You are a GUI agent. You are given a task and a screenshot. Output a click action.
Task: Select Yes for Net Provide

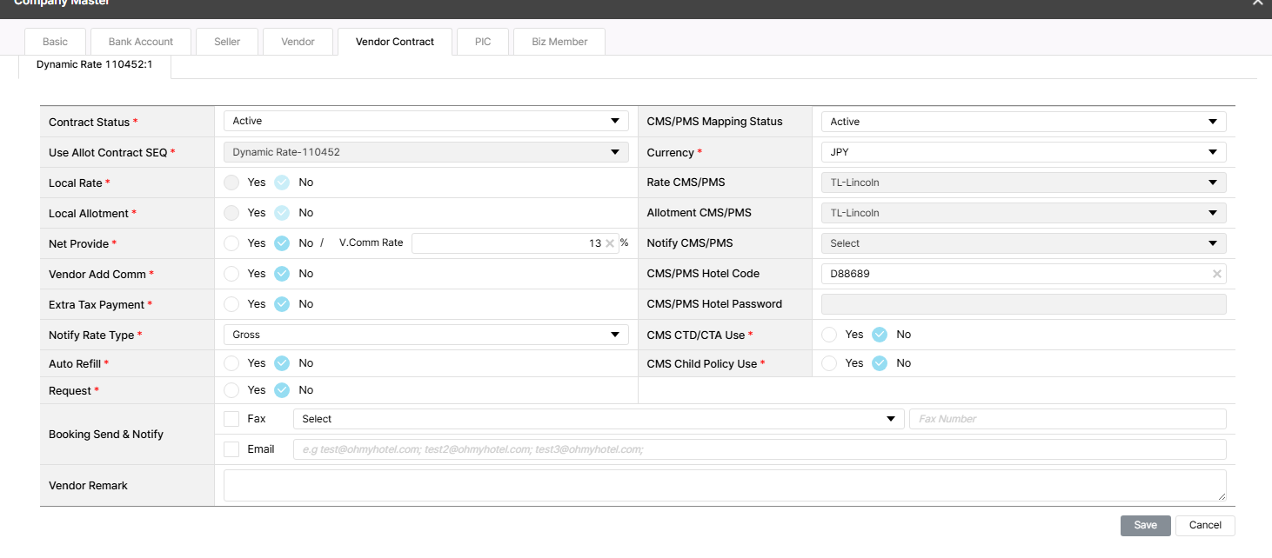tap(231, 243)
